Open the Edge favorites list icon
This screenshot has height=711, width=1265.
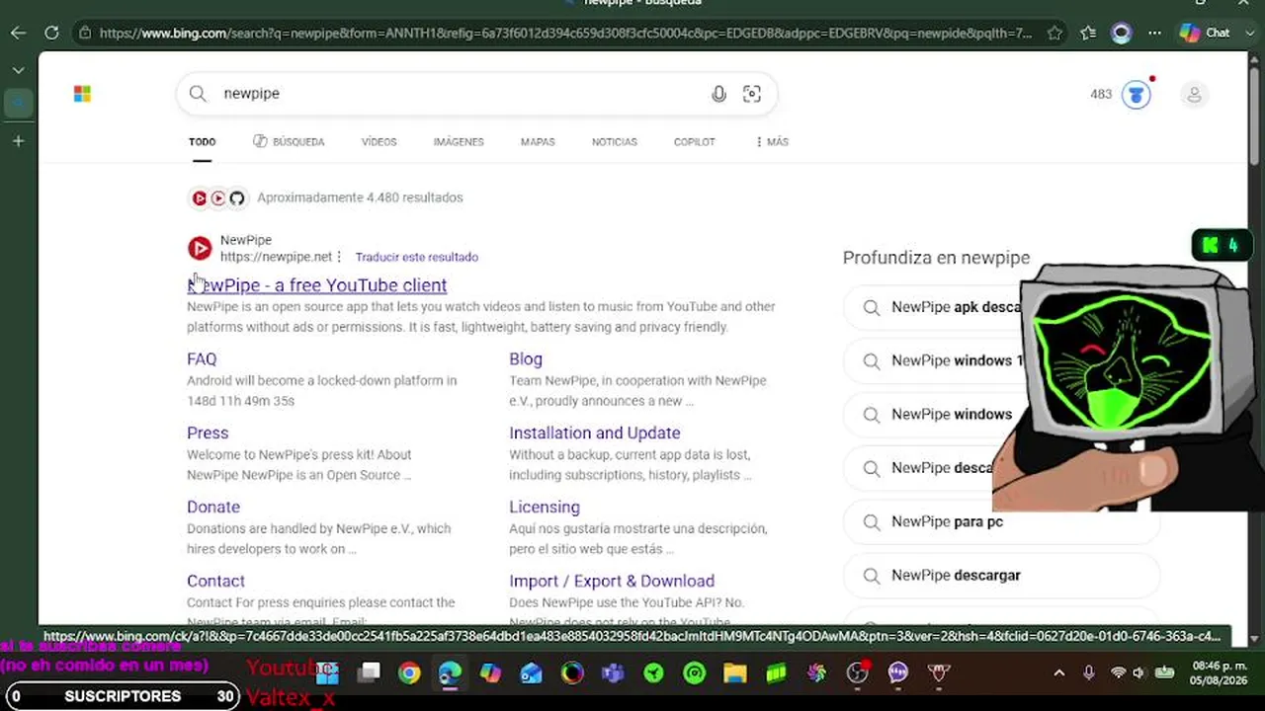tap(1088, 33)
